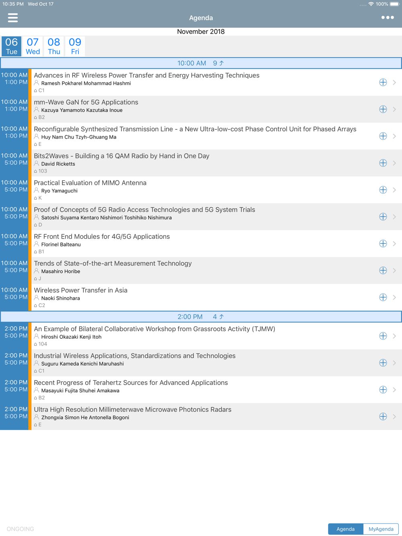Collapse the 2:00 PM section header
Viewport: 402px width, 536px height.
click(x=201, y=317)
